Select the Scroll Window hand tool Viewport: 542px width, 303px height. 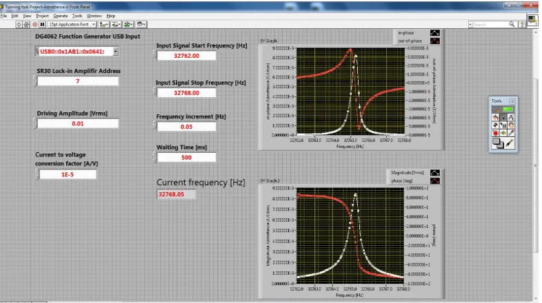[x=511, y=125]
